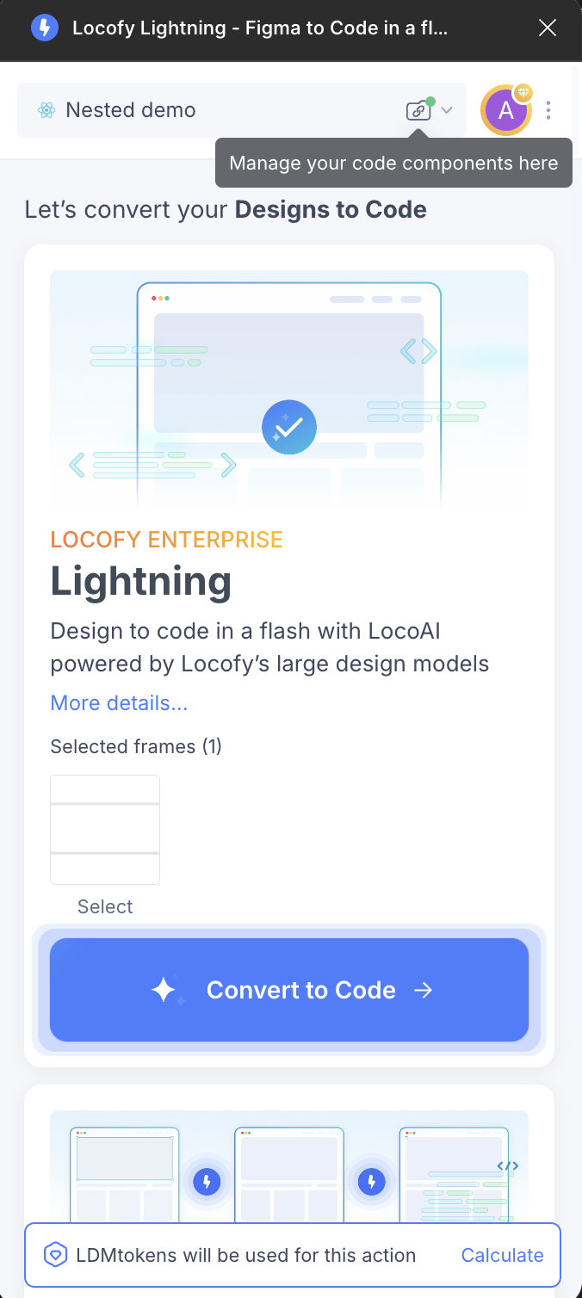Click the Manage your code components tooltip
The width and height of the screenshot is (582, 1298).
pos(393,163)
